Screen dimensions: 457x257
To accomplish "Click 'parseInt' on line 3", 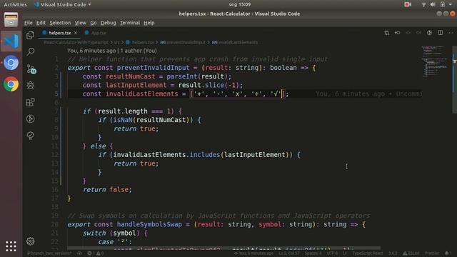I will (182, 76).
